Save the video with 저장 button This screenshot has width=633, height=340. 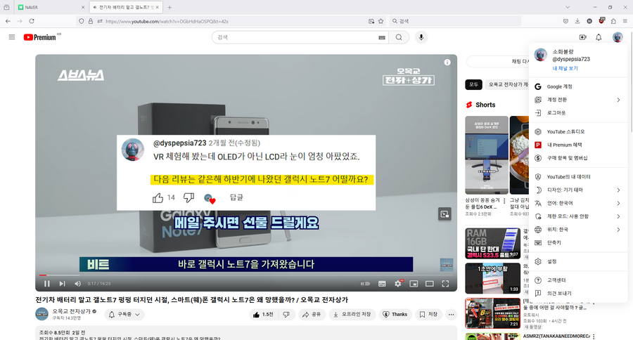428,314
